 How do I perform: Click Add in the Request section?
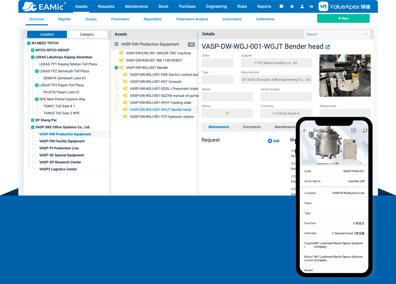[x=273, y=141]
